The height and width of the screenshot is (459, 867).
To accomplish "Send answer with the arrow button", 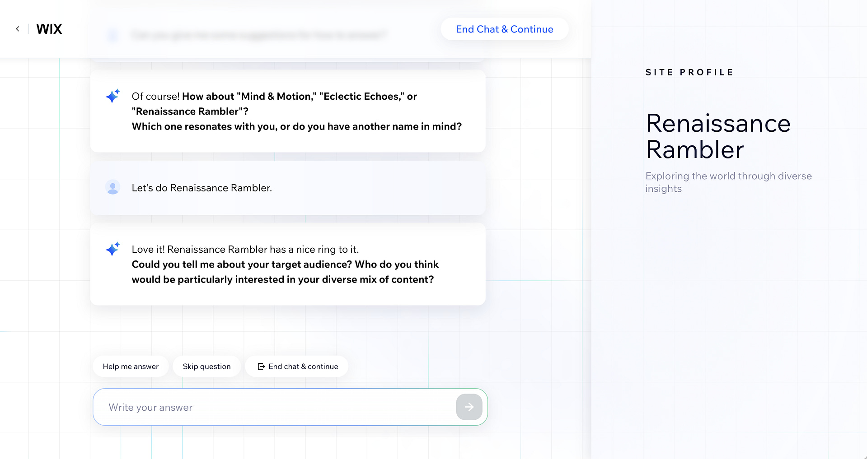I will (x=469, y=407).
